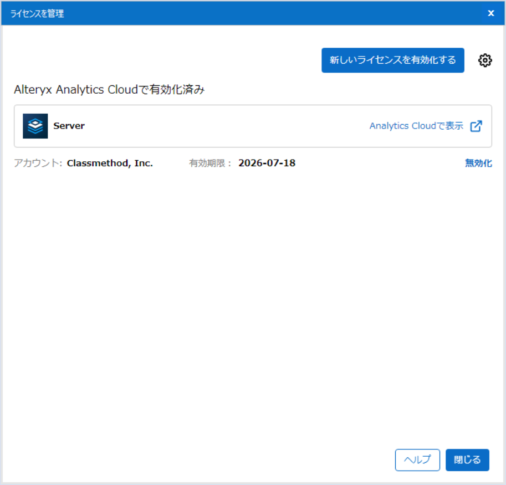Deactivate the license via 無効化 link
506x485 pixels.
pos(478,163)
